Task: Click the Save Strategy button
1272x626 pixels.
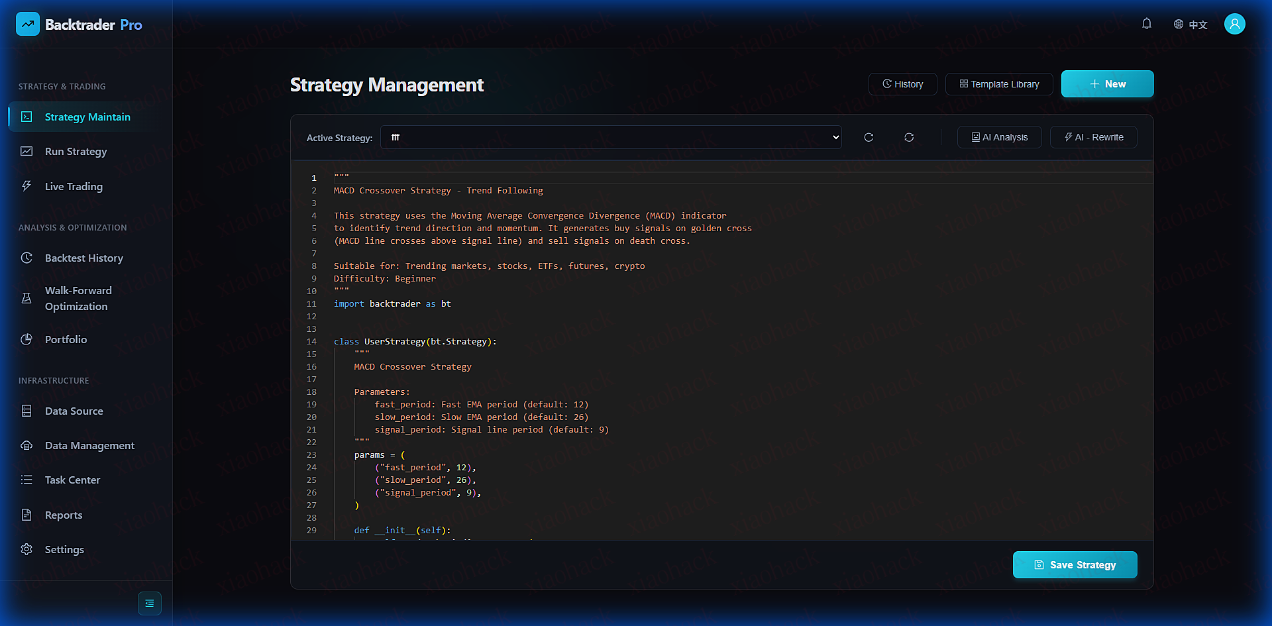Action: click(x=1075, y=565)
